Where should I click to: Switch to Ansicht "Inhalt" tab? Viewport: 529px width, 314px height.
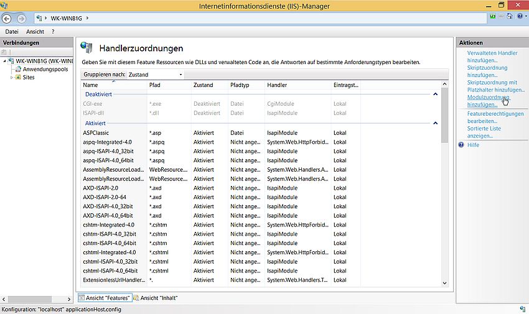[x=156, y=298]
